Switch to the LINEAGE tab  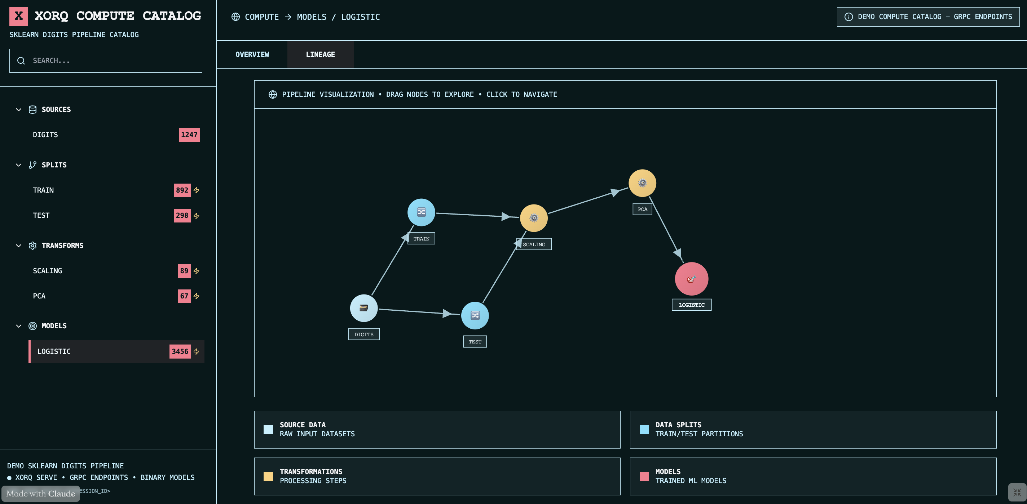pos(320,55)
